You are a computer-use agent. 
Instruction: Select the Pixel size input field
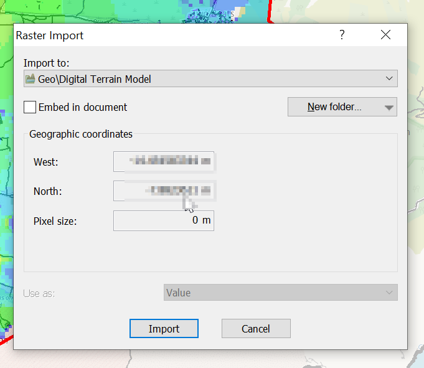[x=163, y=220]
